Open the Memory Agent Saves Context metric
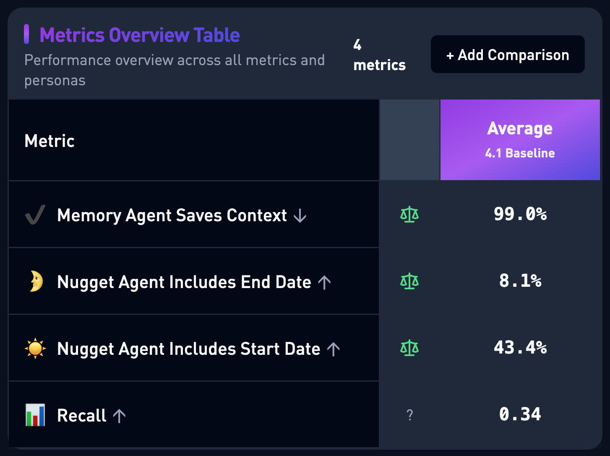610x456 pixels. [172, 215]
